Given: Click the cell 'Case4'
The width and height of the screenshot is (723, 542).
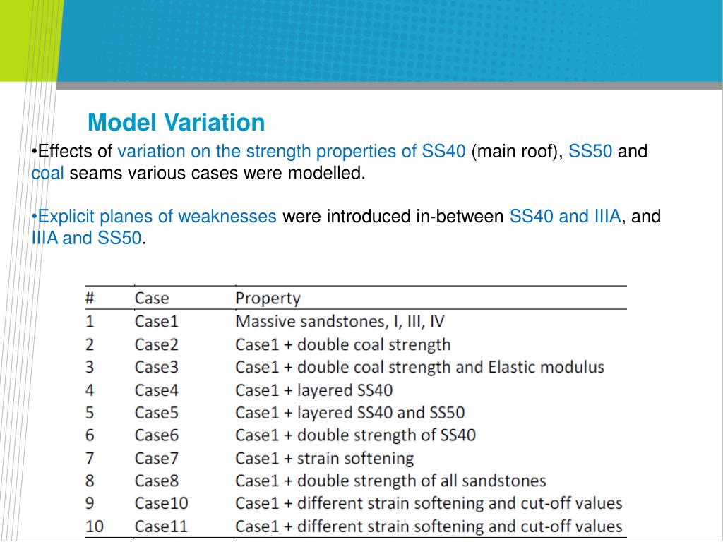Looking at the screenshot, I should point(156,390).
